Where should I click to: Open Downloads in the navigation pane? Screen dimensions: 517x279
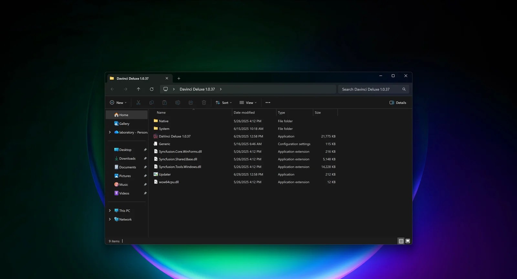coord(127,159)
